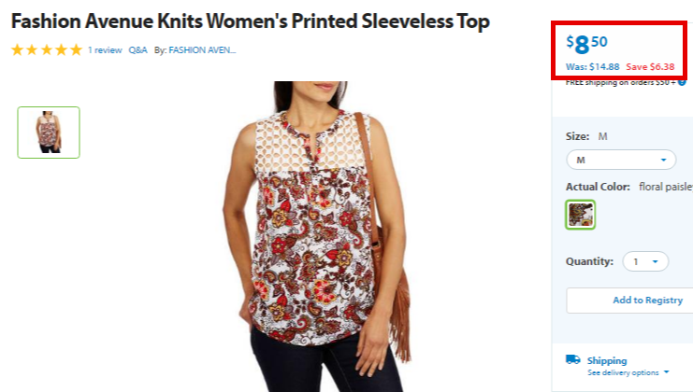Click the Shipping heading
This screenshot has width=693, height=392.
click(x=607, y=360)
